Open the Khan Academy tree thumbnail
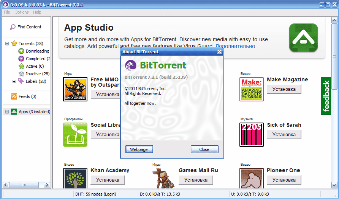The image size is (339, 199). point(75,178)
